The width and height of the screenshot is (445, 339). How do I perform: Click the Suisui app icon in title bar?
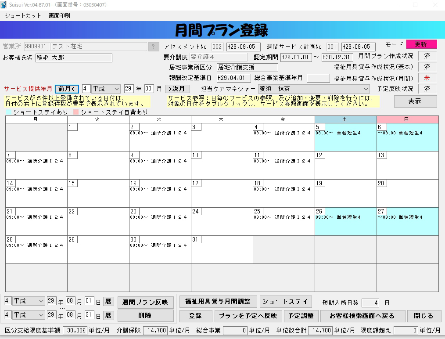(4, 5)
